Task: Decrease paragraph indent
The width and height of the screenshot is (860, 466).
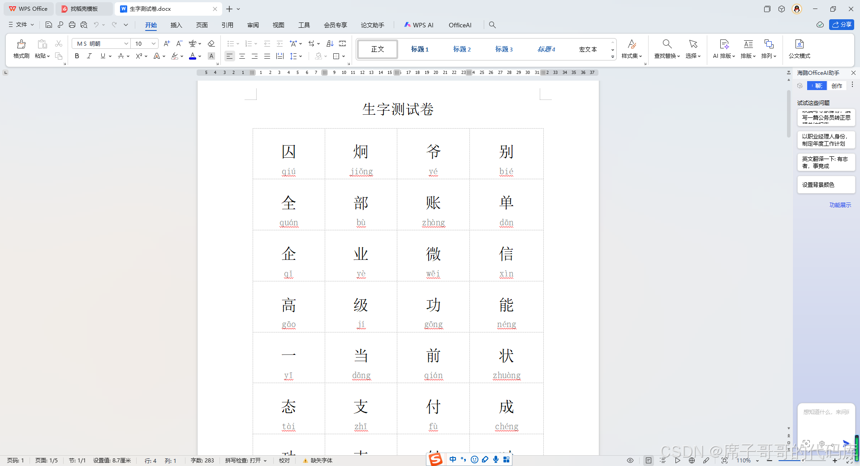Action: (x=267, y=43)
